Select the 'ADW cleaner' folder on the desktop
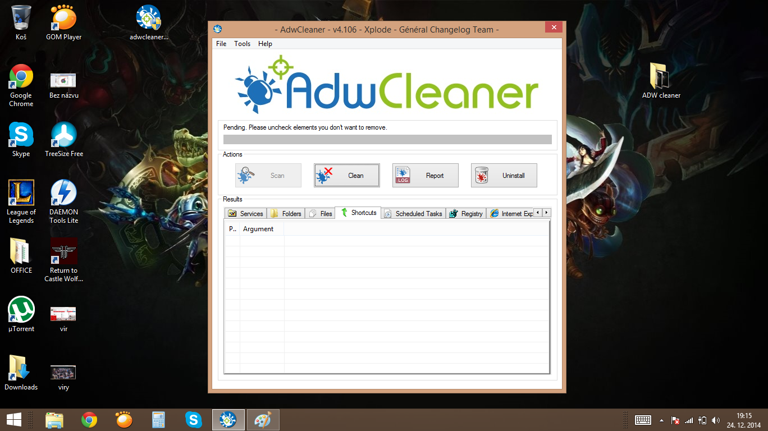The image size is (768, 431). pyautogui.click(x=661, y=81)
